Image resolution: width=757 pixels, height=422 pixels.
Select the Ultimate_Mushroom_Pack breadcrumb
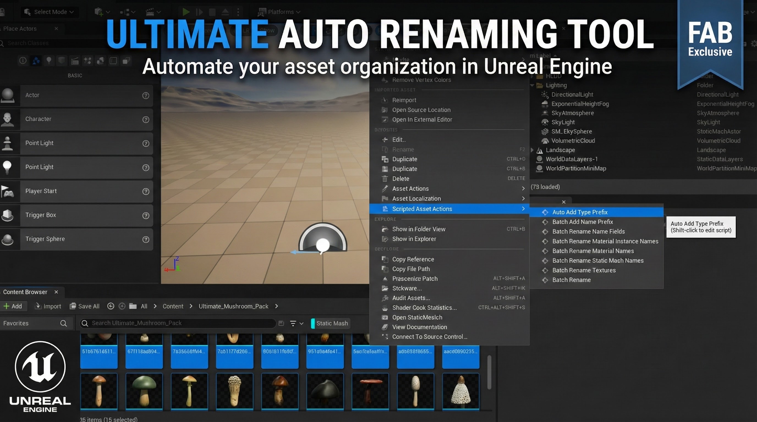pos(233,306)
